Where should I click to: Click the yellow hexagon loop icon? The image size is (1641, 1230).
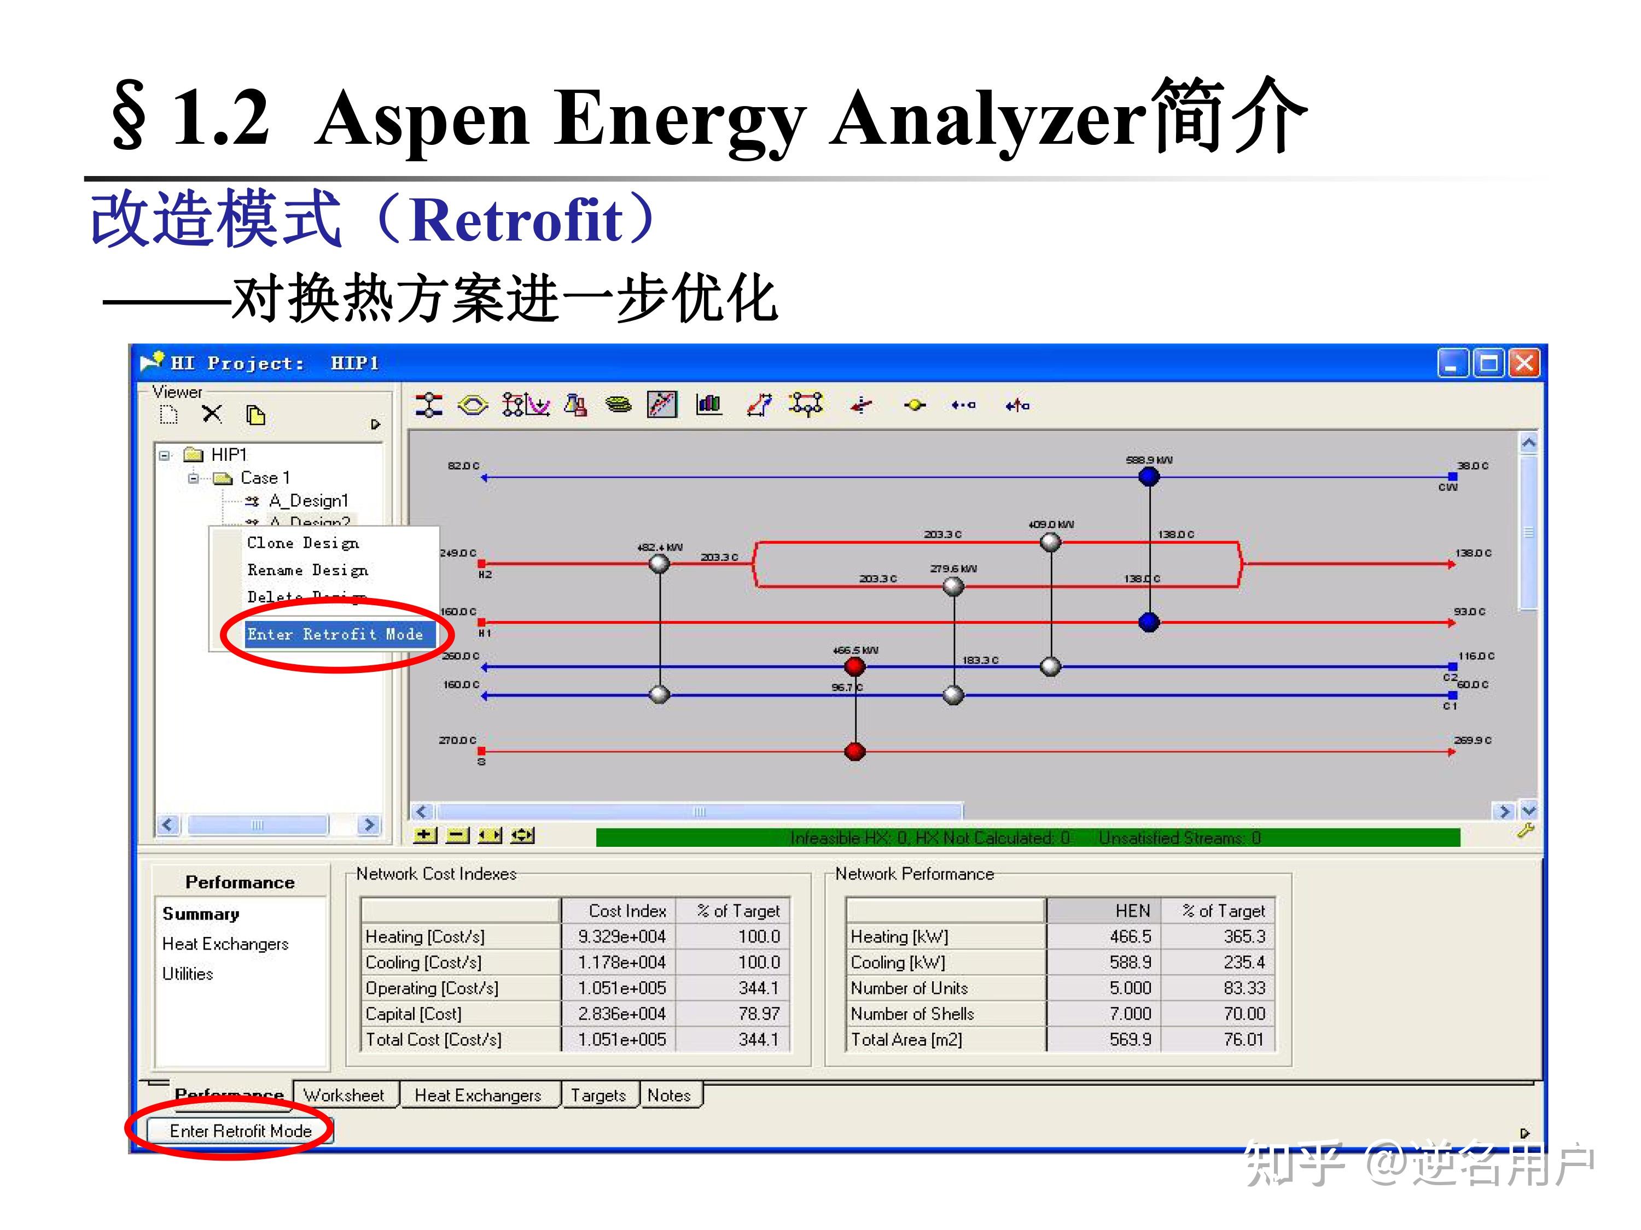473,405
